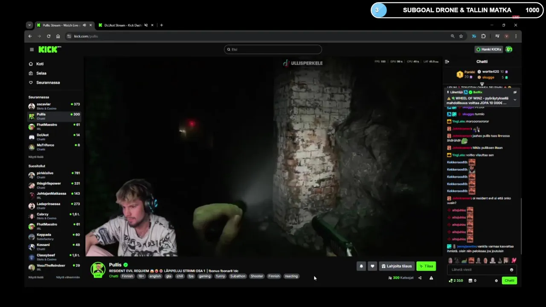Click the Chatti category link below title

coord(113,276)
